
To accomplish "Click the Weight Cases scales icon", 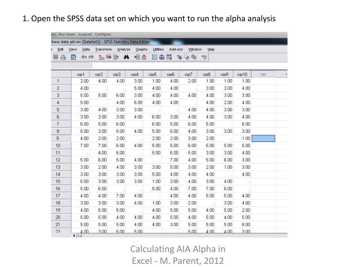I will pos(162,57).
